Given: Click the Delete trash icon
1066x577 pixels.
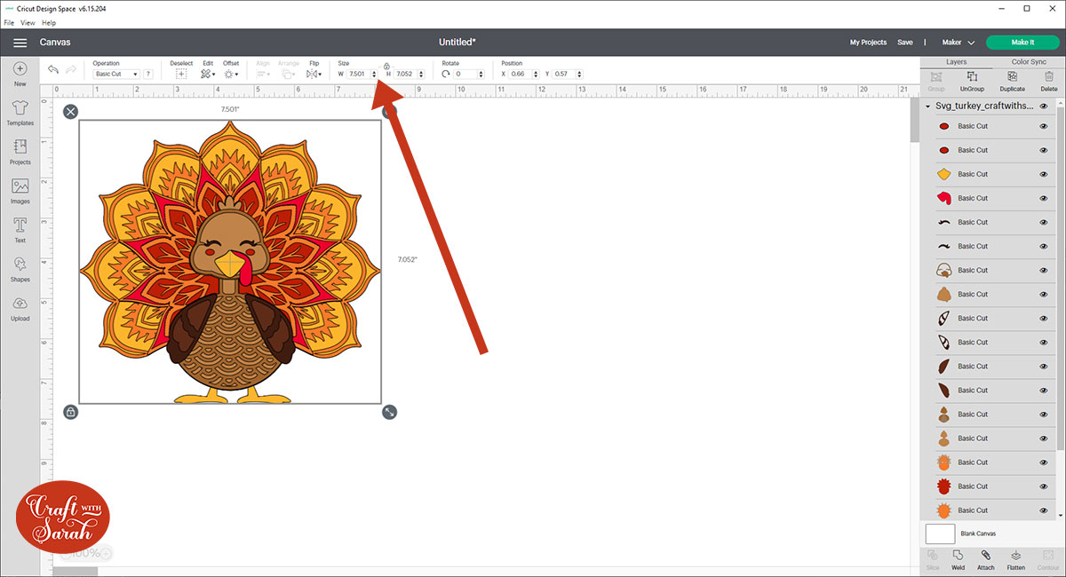Looking at the screenshot, I should (x=1048, y=78).
